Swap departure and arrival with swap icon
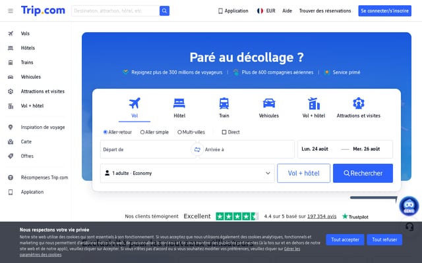422x263 pixels. [x=197, y=149]
